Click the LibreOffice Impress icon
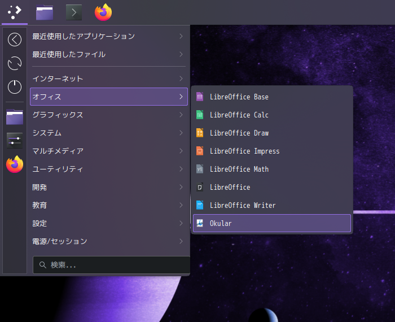This screenshot has width=395, height=322. [200, 151]
